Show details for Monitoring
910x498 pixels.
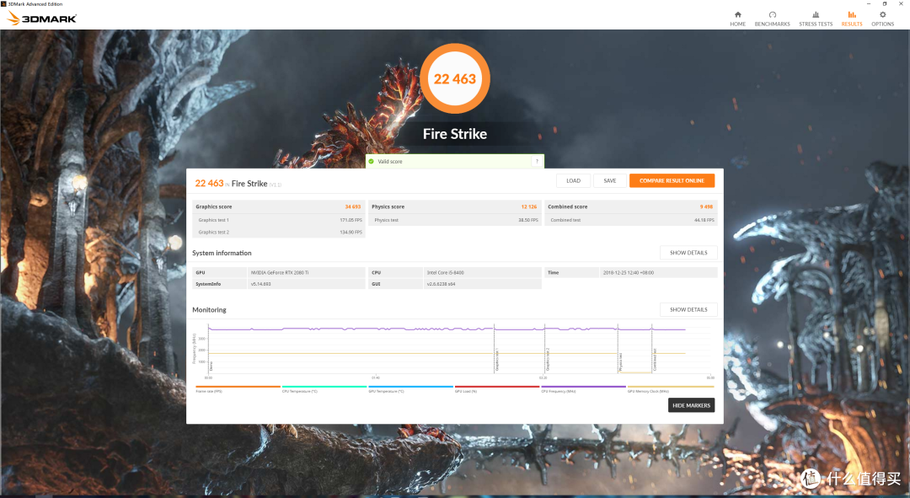pos(688,309)
